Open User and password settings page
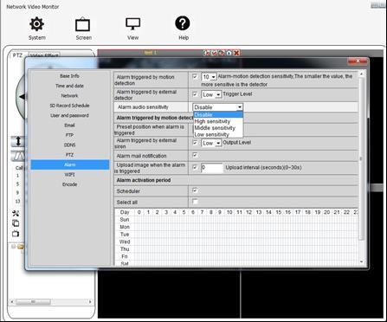Screen dimensions: 387x322 tap(69, 115)
